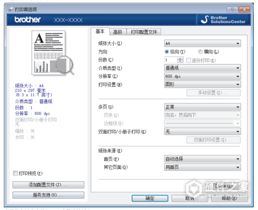Switch to the 基本 tab
The image size is (258, 210).
click(x=100, y=31)
